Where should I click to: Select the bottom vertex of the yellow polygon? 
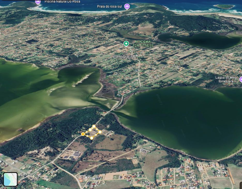point(92,138)
